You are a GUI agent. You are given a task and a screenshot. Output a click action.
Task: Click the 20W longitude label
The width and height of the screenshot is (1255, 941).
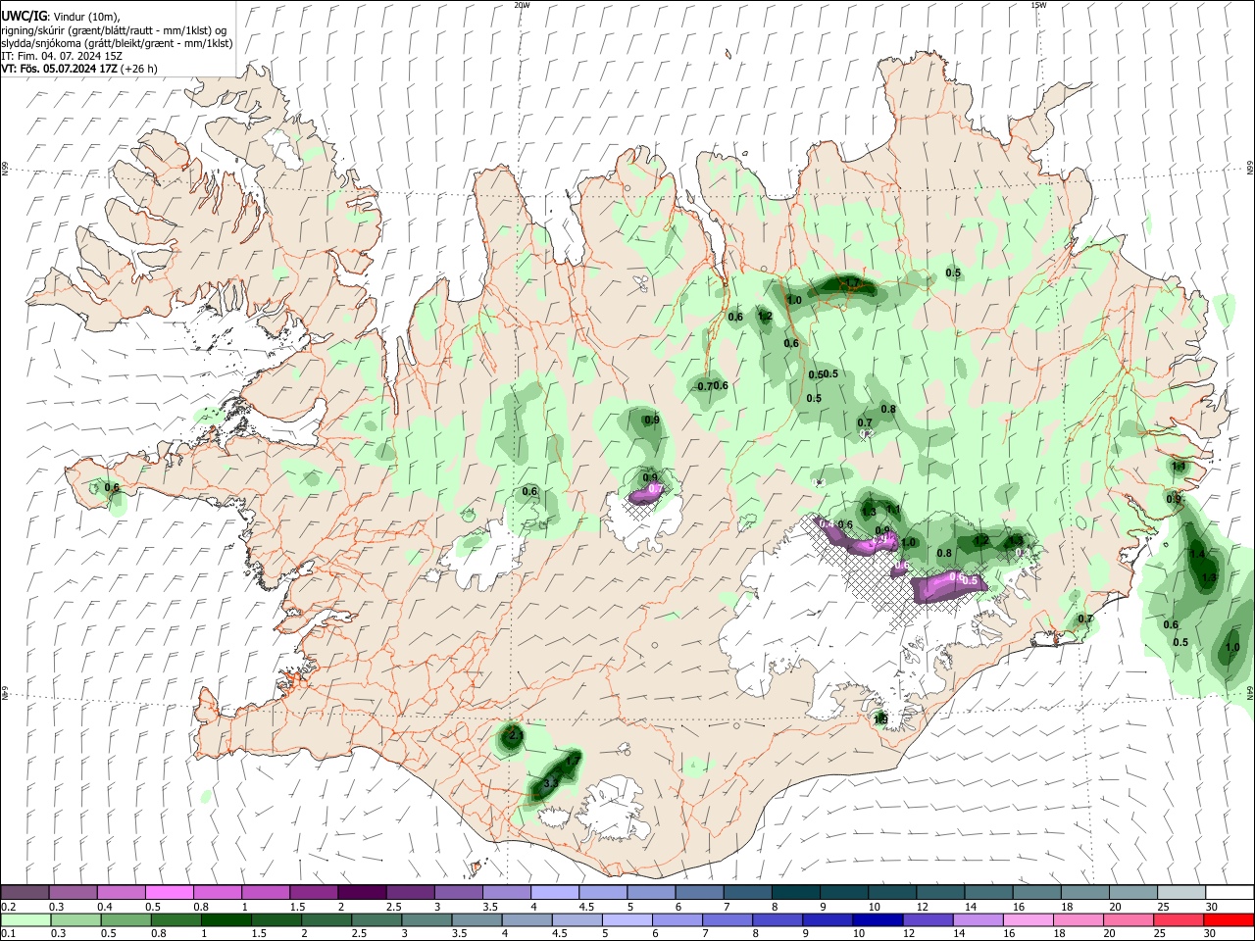(522, 5)
